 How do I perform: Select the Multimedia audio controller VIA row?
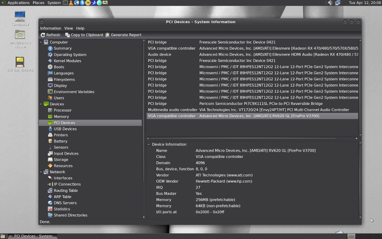click(253, 110)
